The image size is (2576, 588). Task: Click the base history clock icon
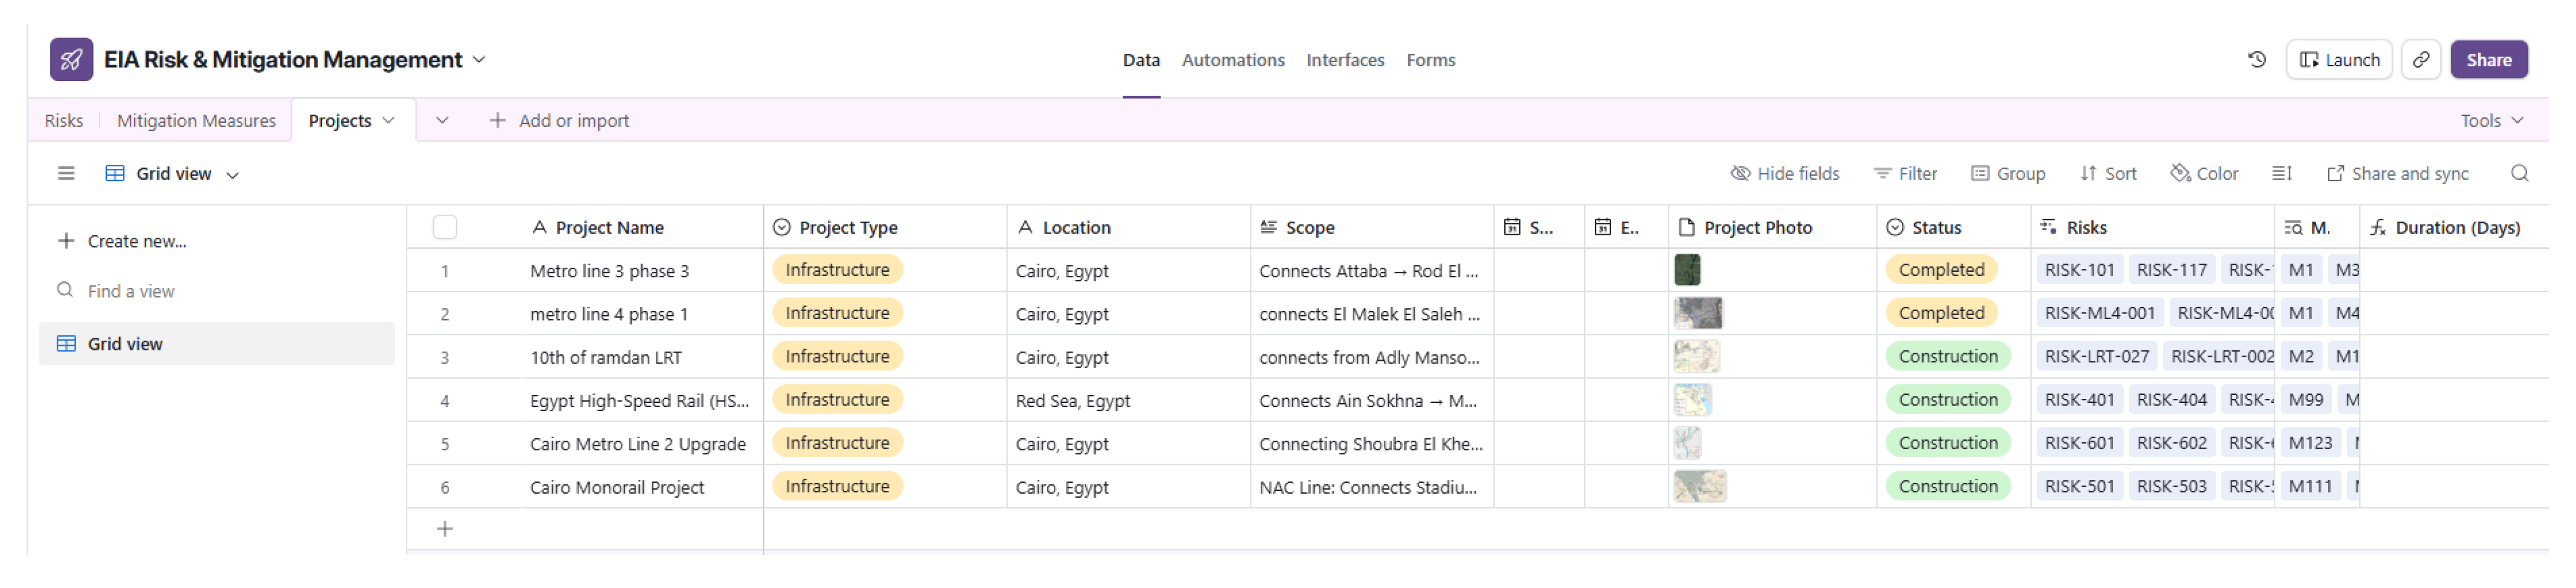tap(2256, 60)
